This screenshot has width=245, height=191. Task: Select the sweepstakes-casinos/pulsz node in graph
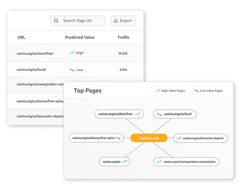tap(186, 162)
